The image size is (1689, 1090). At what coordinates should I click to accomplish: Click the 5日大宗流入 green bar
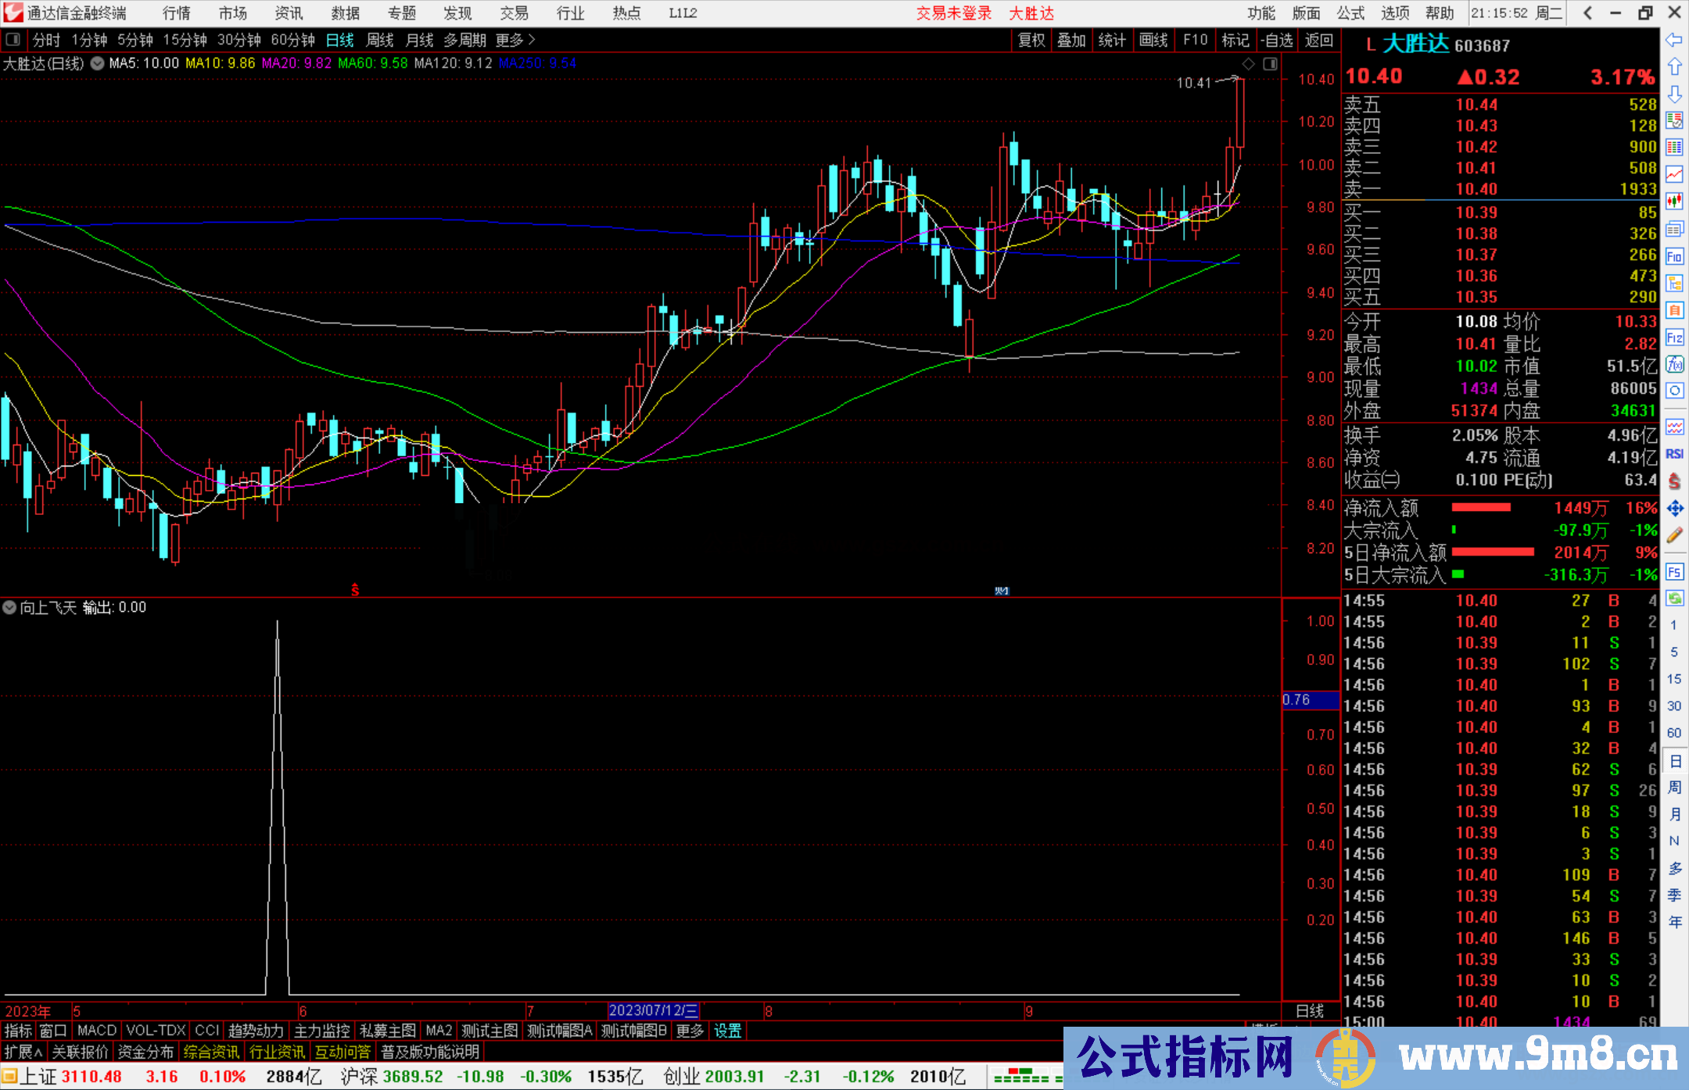[x=1458, y=574]
